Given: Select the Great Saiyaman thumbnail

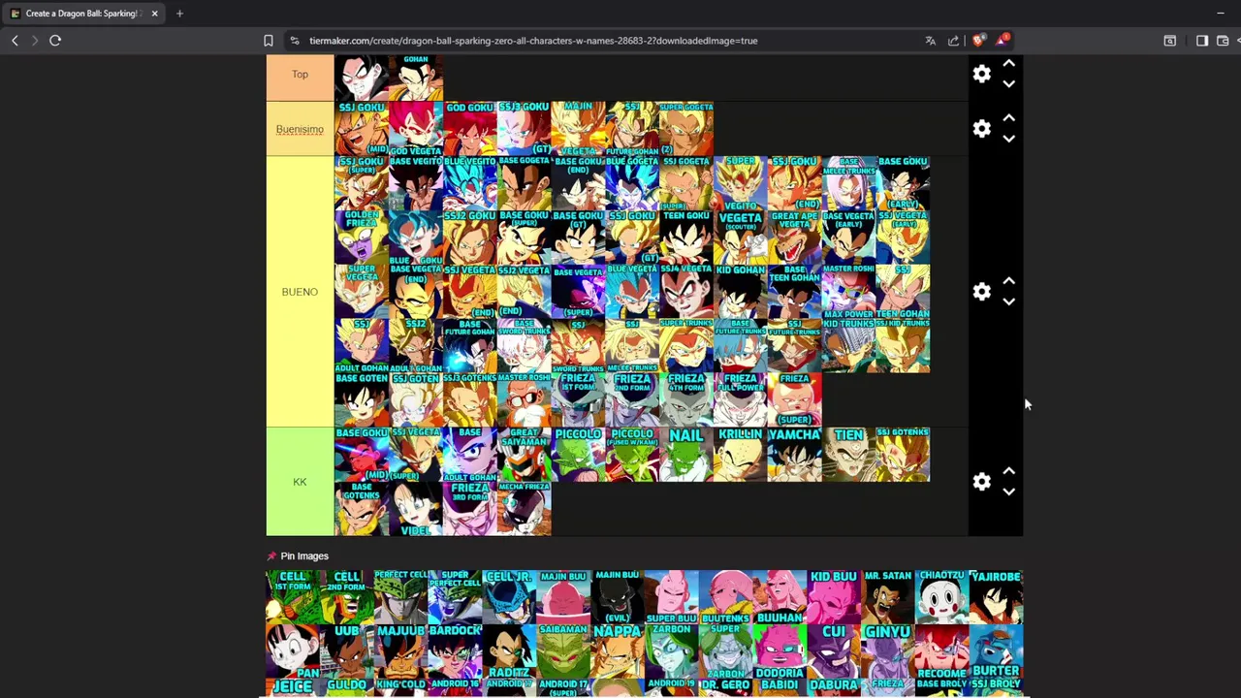Looking at the screenshot, I should point(525,455).
